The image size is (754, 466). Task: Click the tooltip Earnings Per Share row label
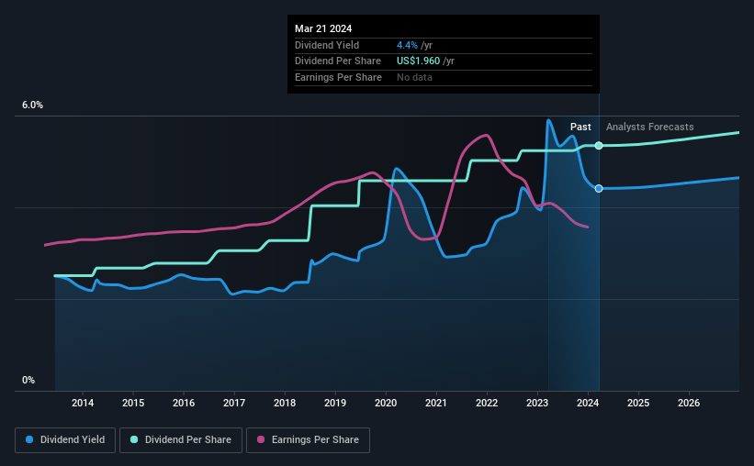(338, 77)
